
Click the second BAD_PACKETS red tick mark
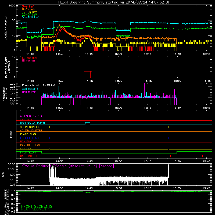tap(202, 156)
